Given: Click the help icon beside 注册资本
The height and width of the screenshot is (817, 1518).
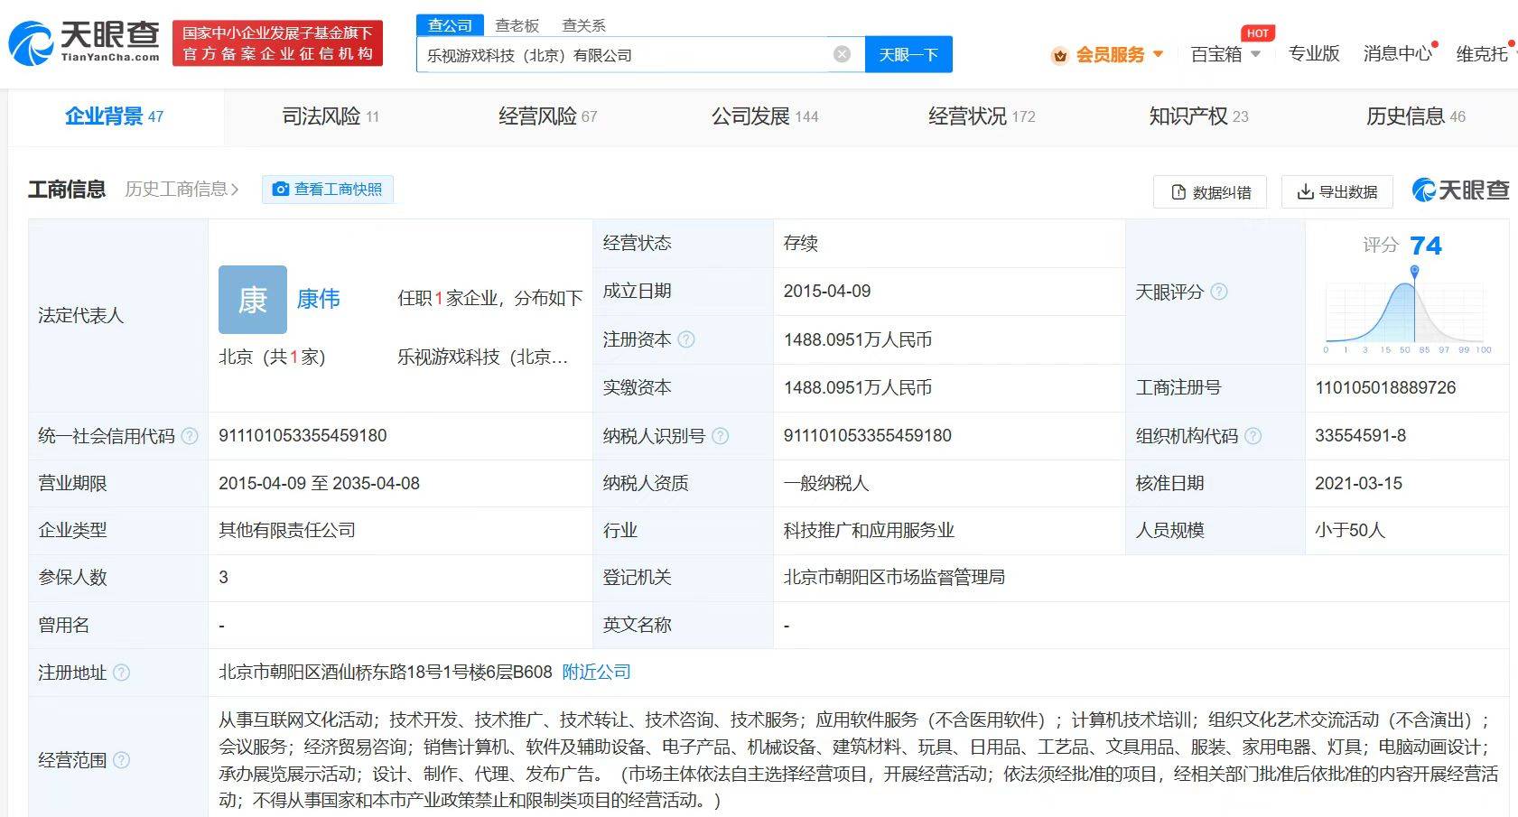Looking at the screenshot, I should point(686,339).
